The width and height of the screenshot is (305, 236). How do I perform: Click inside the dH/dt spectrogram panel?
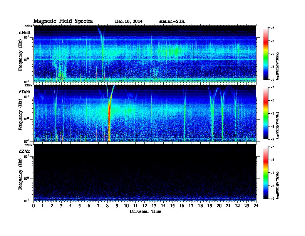[x=145, y=54]
